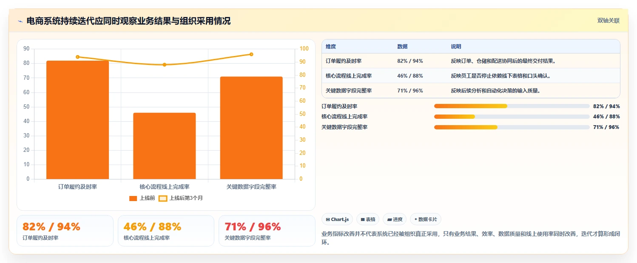The height and width of the screenshot is (263, 637).
Task: Click the 订单履约及时率 progress bar
Action: [x=512, y=106]
